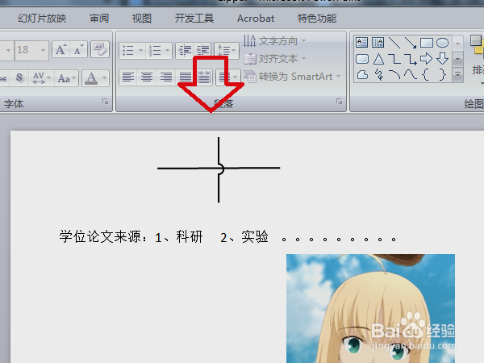
Task: Open font color dropdown arrow
Action: (x=105, y=77)
